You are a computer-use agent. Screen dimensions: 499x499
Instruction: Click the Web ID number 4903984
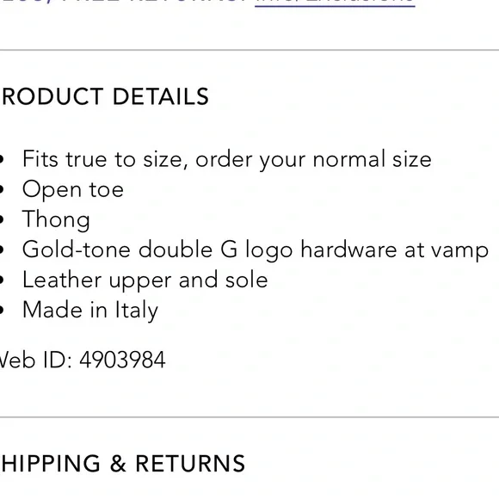coord(122,360)
